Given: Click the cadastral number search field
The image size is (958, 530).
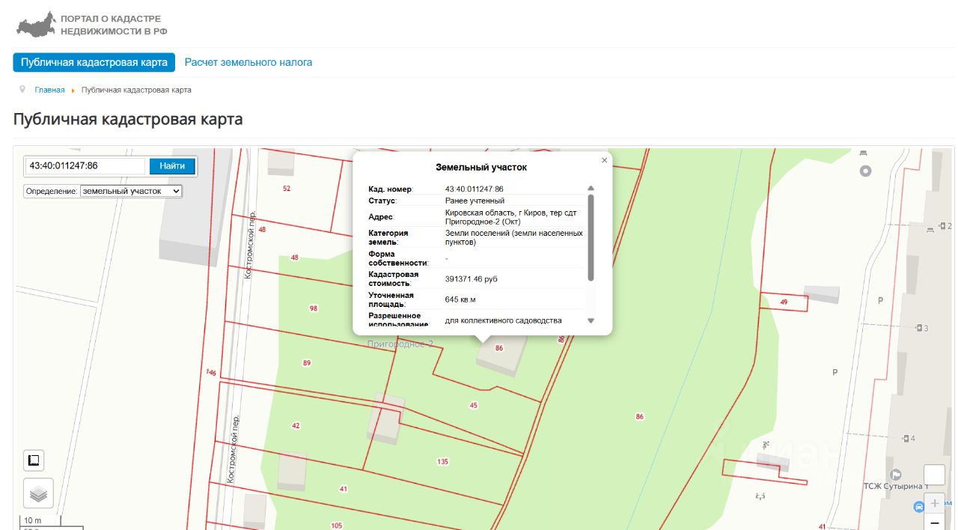Looking at the screenshot, I should tap(85, 166).
